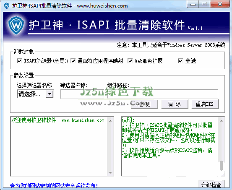Close the window with X

click(x=220, y=4)
